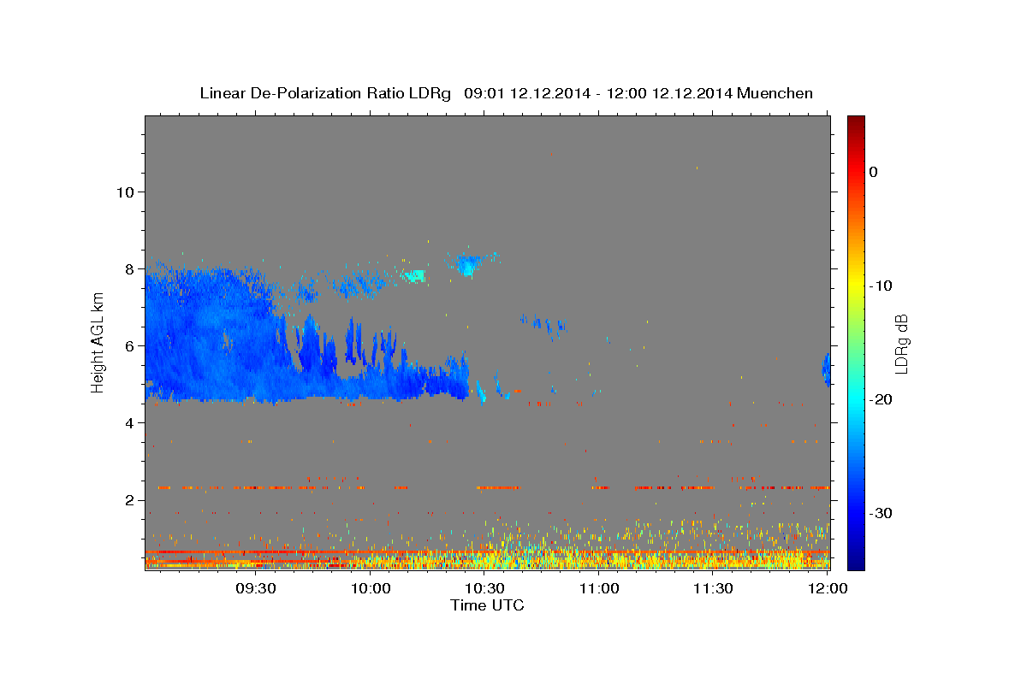Click the height tick label 10
Image resolution: width=1027 pixels, height=684 pixels.
(125, 192)
